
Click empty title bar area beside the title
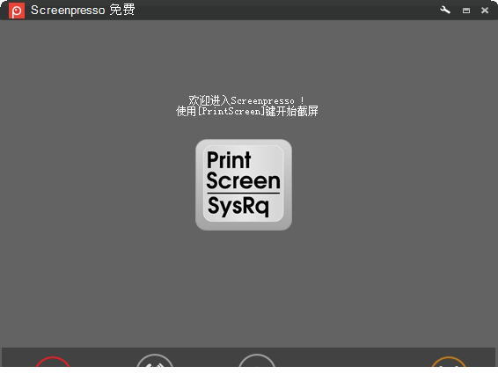tap(286, 11)
